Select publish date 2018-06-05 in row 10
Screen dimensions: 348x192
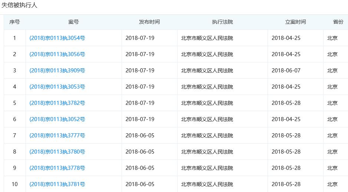140,184
